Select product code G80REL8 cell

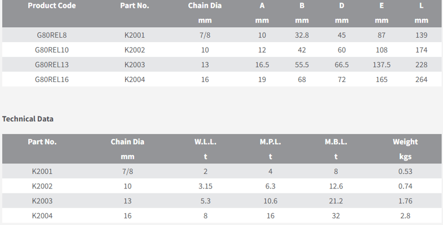tap(51, 35)
